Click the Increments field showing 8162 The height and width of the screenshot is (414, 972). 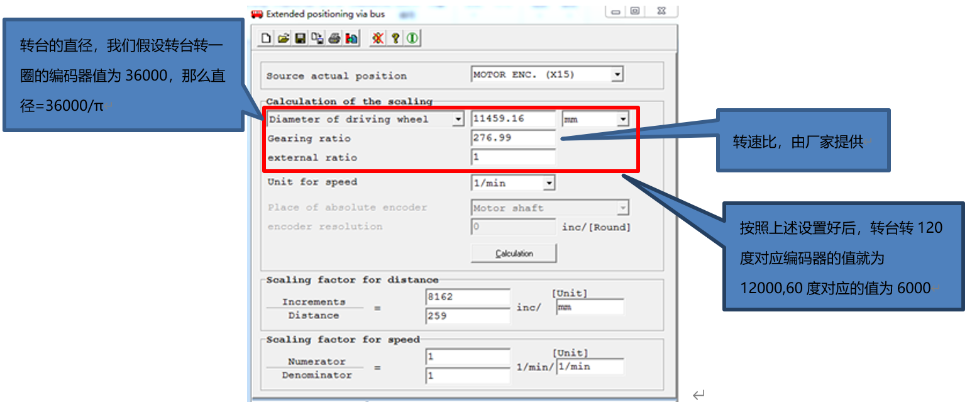(x=467, y=297)
